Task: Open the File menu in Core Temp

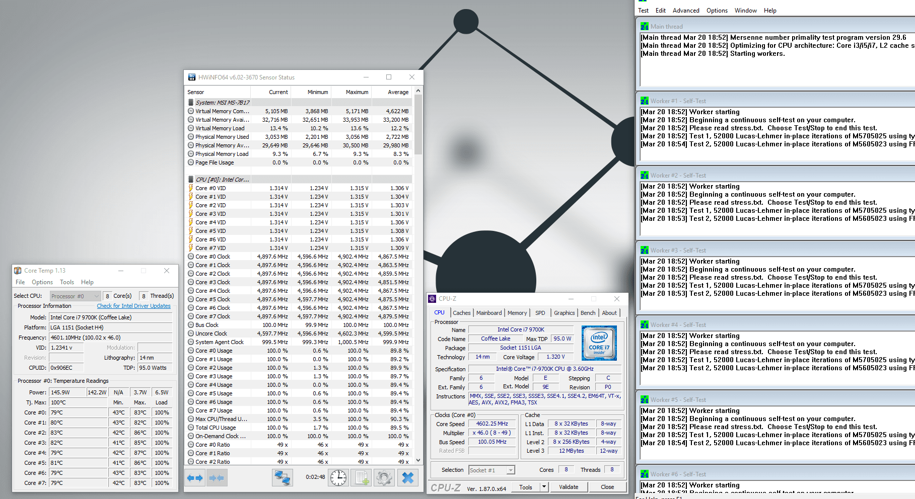Action: (x=20, y=282)
